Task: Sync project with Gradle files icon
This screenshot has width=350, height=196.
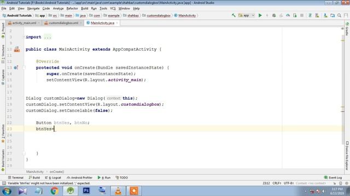Action: click(310, 15)
